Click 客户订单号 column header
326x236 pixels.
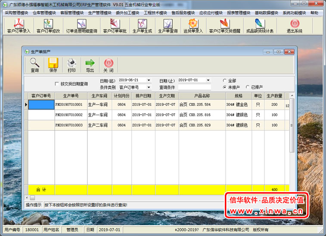tap(41, 96)
